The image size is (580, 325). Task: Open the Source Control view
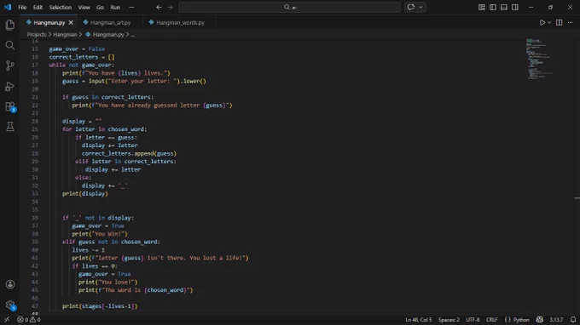pyautogui.click(x=10, y=66)
